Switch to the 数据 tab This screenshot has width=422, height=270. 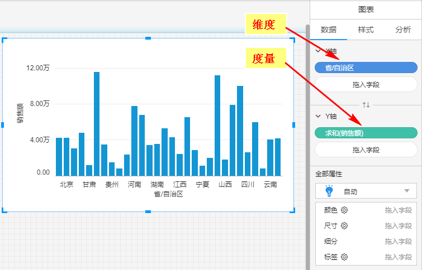click(x=328, y=30)
